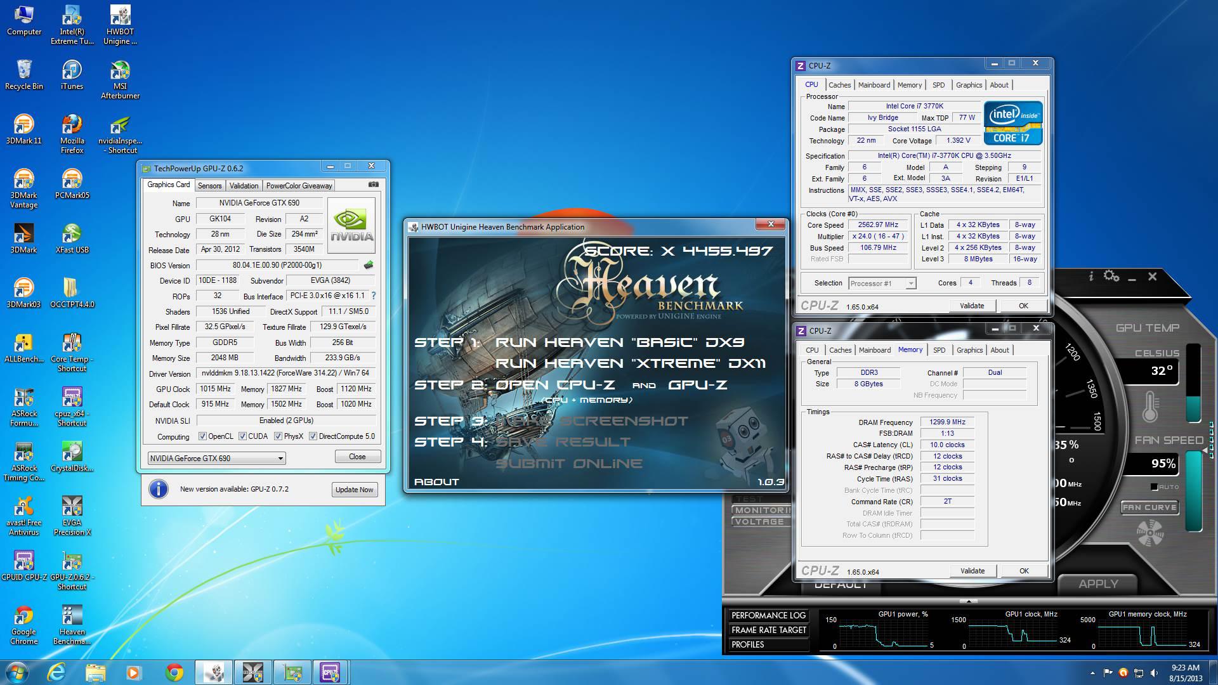Toggle Auto fan speed checkbox in Afterburner
Image resolution: width=1218 pixels, height=685 pixels.
[x=1154, y=487]
